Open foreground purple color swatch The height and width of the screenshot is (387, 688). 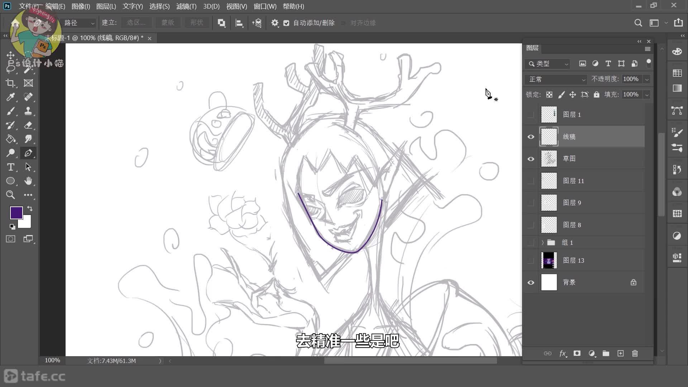coord(15,212)
